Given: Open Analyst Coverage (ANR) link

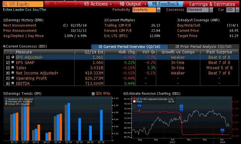Looking at the screenshot, I should point(199,20).
